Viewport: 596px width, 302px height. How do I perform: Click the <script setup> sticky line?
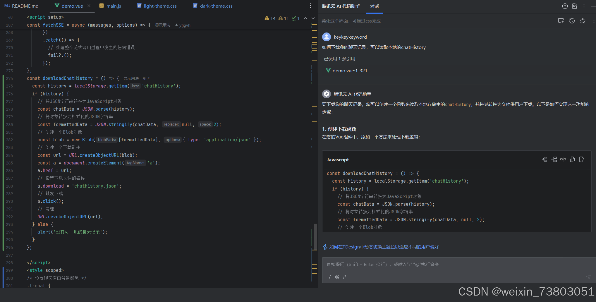(x=45, y=17)
